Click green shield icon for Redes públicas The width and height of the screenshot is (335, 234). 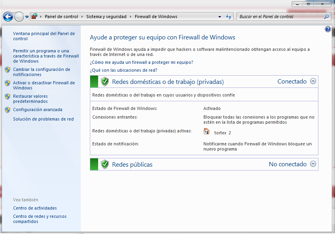coord(105,164)
